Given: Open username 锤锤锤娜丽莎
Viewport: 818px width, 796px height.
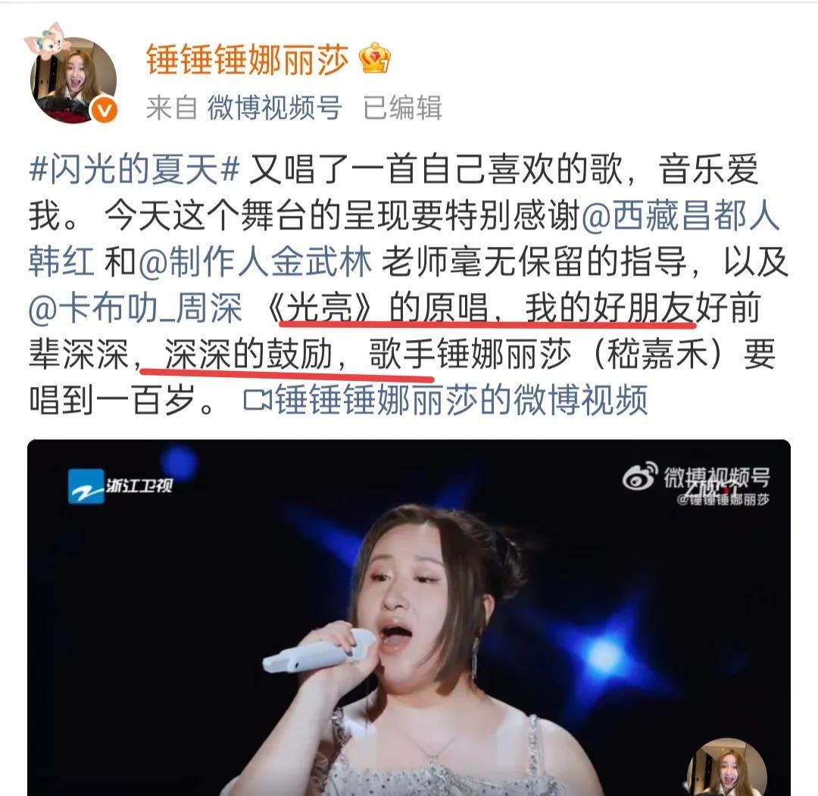Looking at the screenshot, I should 247,60.
